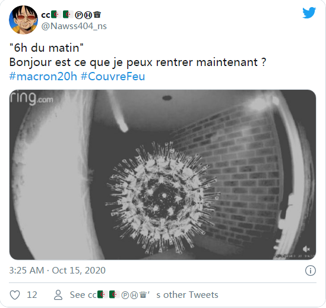Click the crown emoji in the header display name
Screen dimensions: 326x308
click(x=97, y=15)
